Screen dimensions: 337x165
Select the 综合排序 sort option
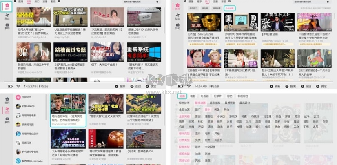[184, 103]
